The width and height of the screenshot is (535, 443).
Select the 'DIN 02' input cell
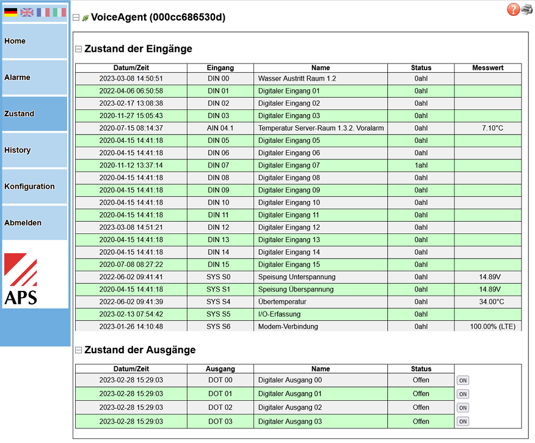point(220,103)
